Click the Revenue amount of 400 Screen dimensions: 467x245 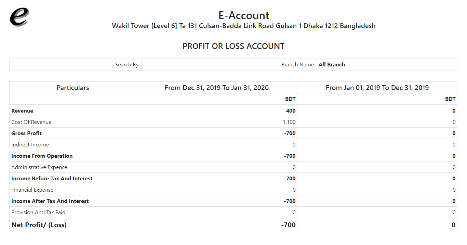coord(291,111)
